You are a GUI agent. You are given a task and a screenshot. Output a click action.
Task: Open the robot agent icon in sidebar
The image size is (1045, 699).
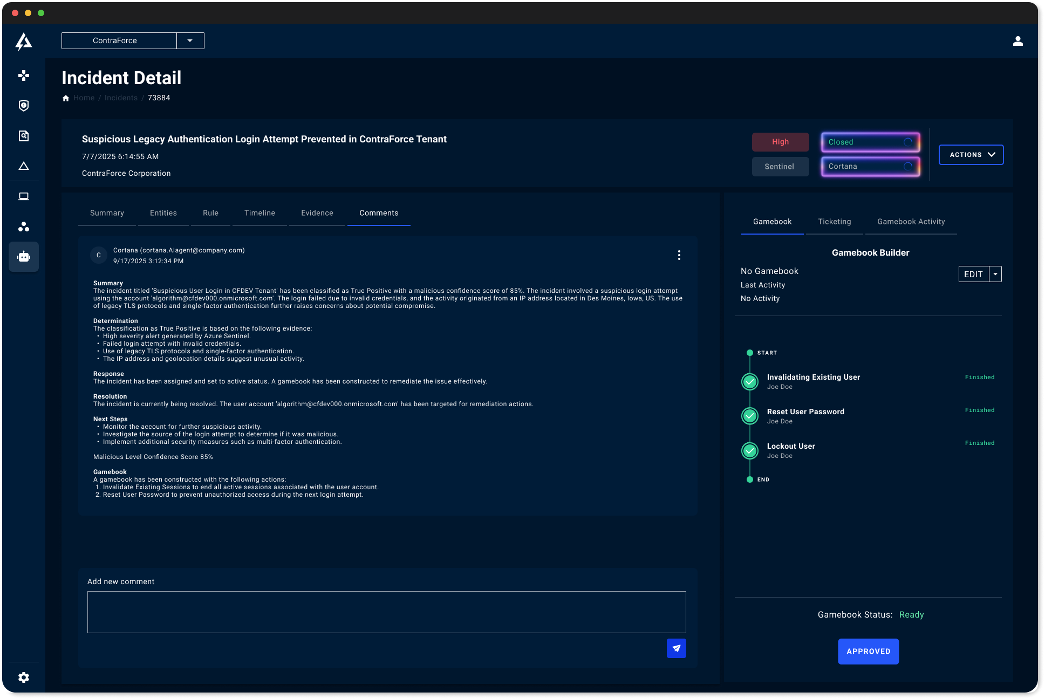[24, 257]
